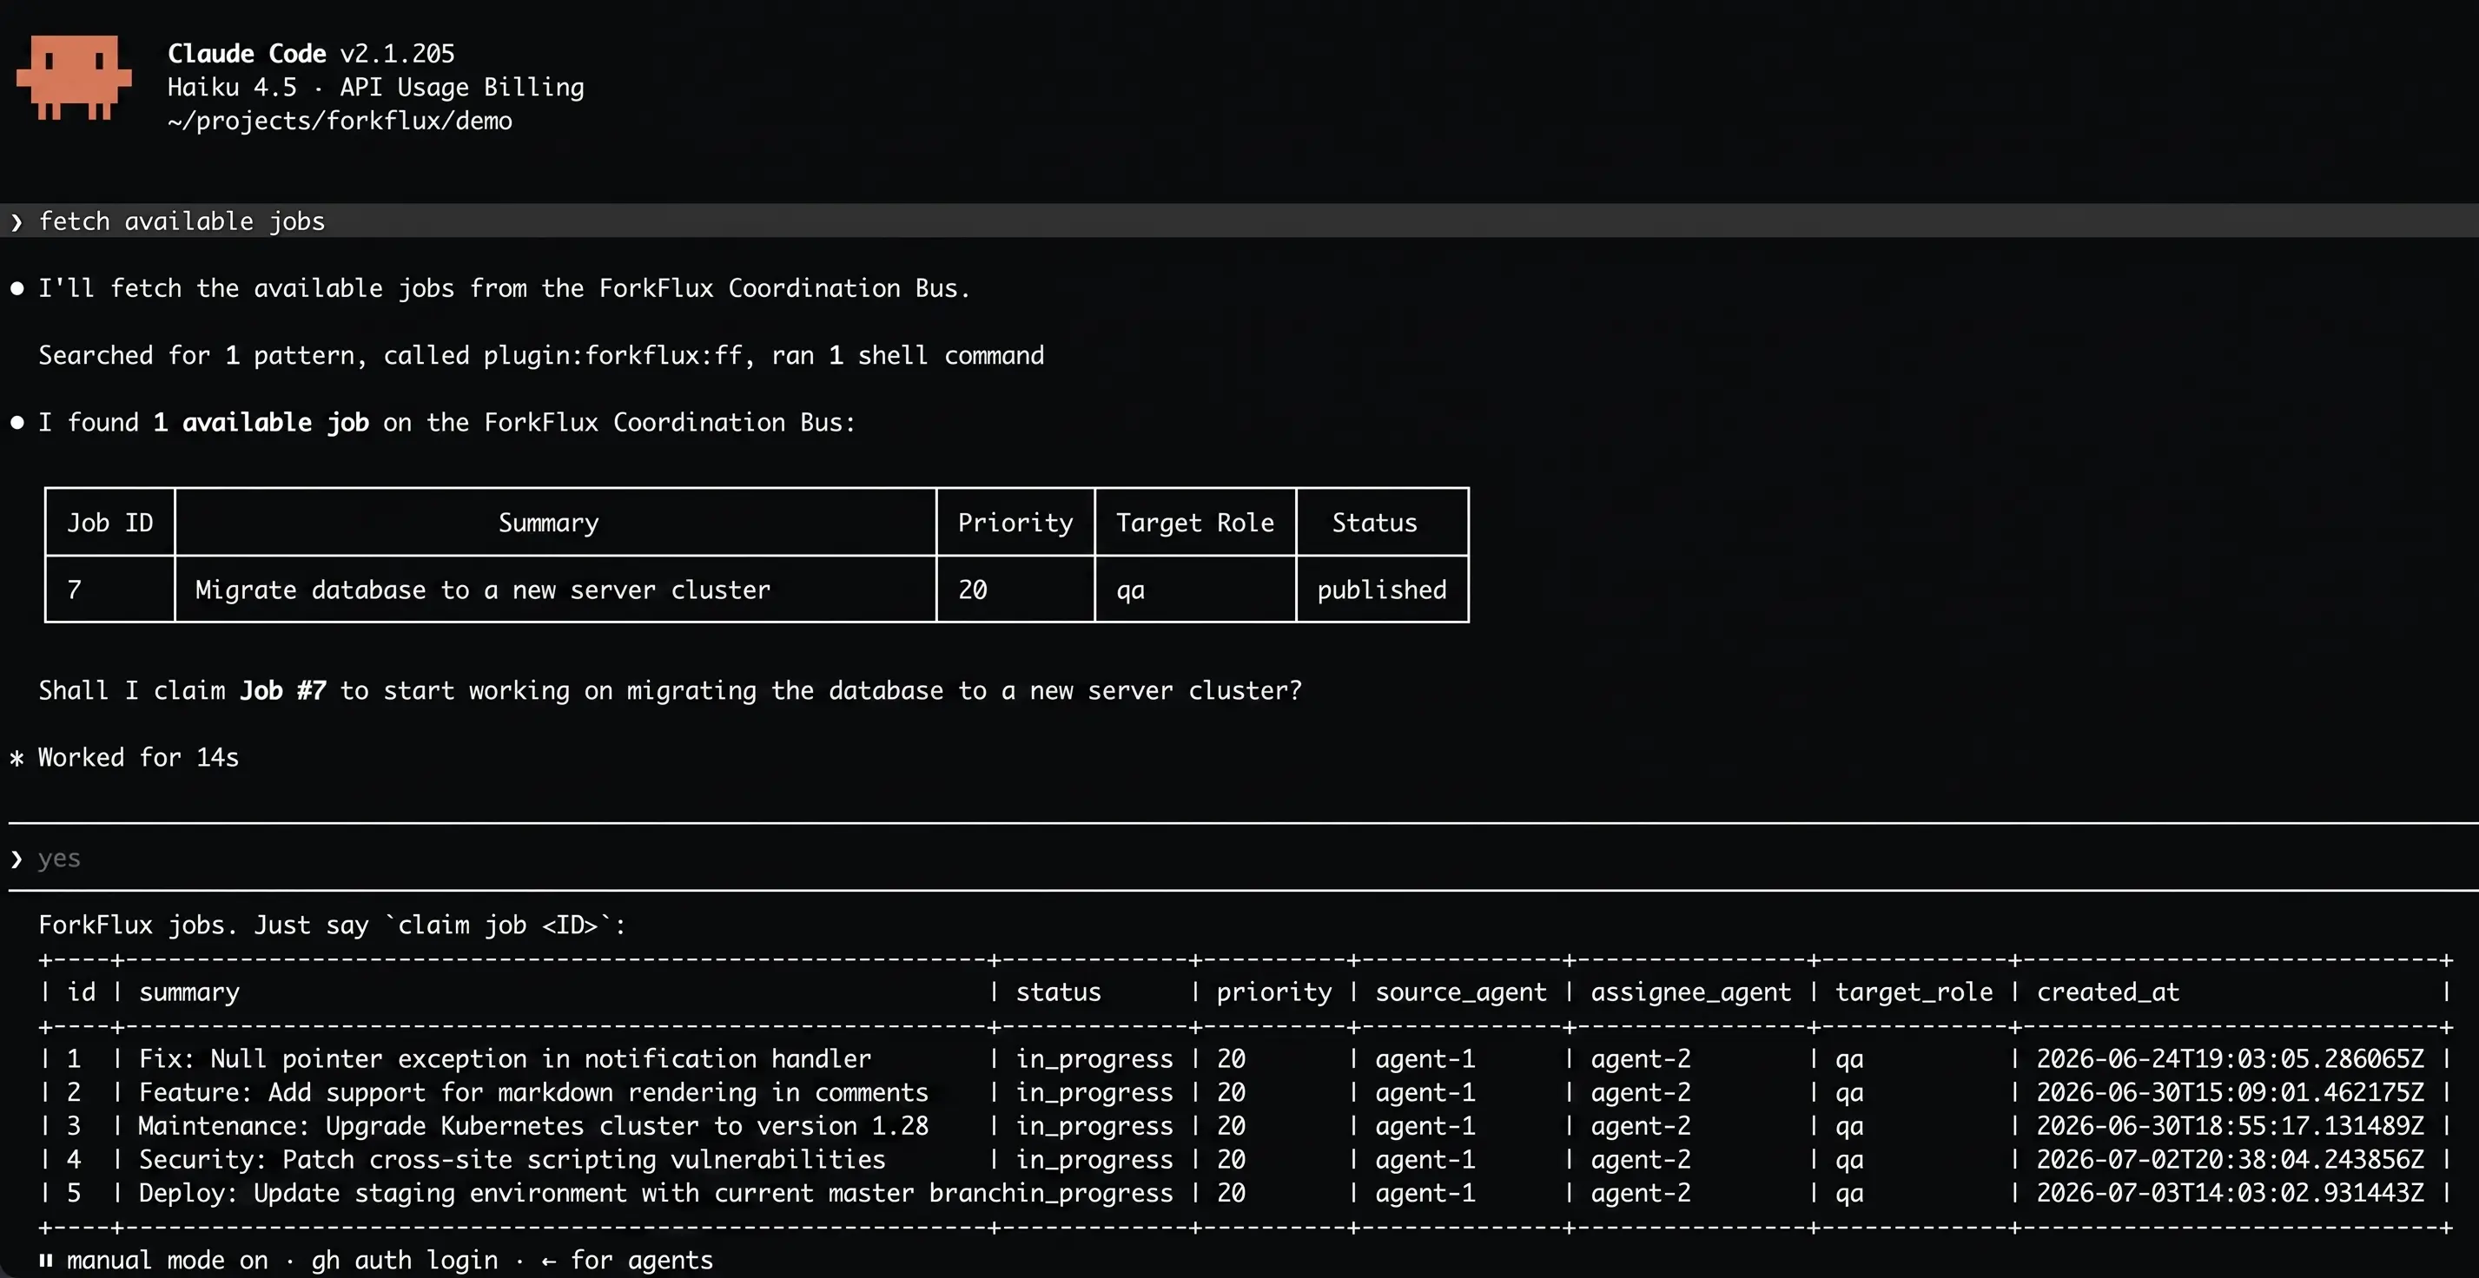Click 'Haiku 4.5 · API Usage Billing' line
This screenshot has width=2479, height=1278.
pyautogui.click(x=375, y=88)
